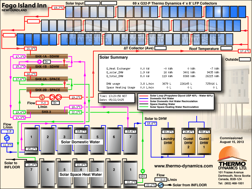Click the Solar to INFLOOR label
This screenshot has width=252, height=189.
(12, 165)
